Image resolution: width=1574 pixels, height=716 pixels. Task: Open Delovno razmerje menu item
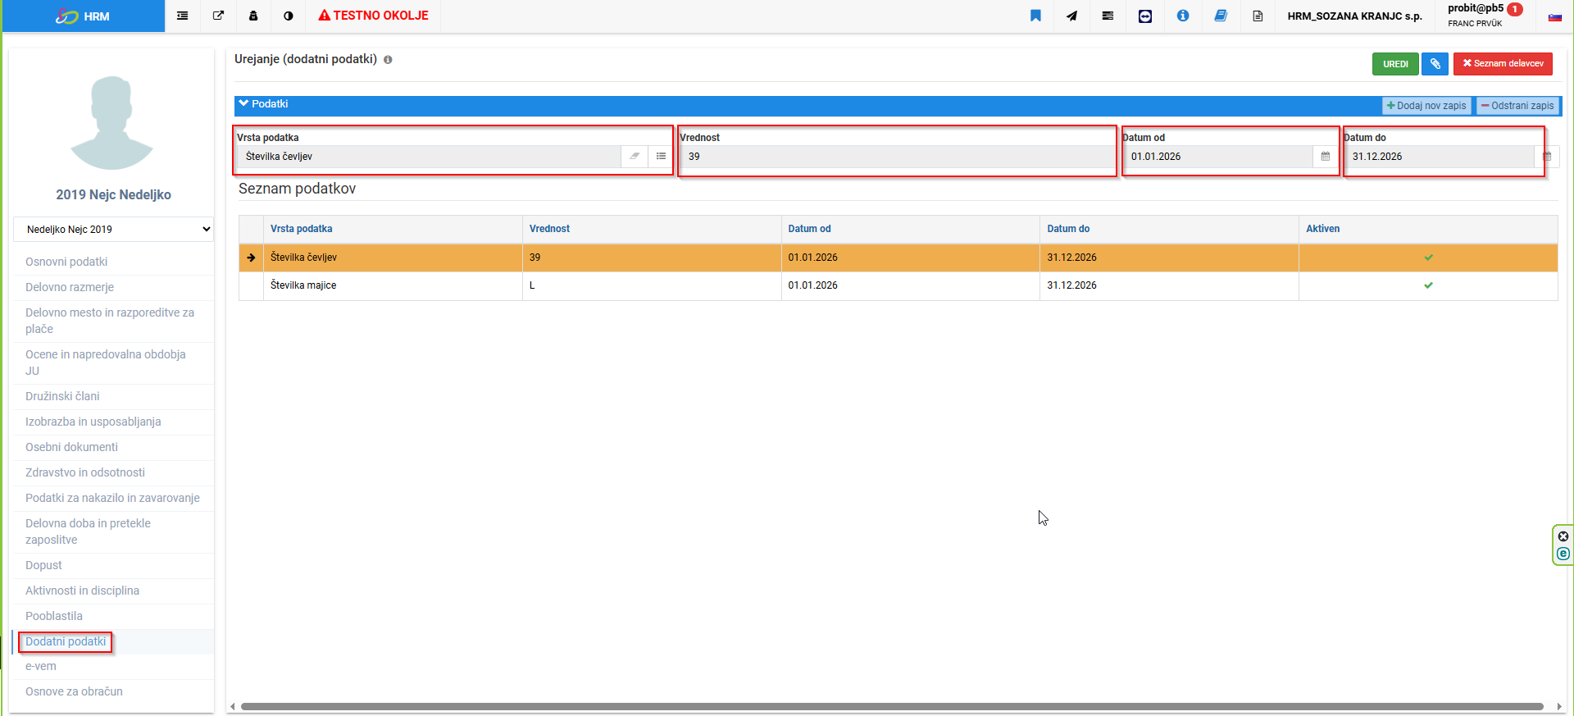(x=70, y=287)
